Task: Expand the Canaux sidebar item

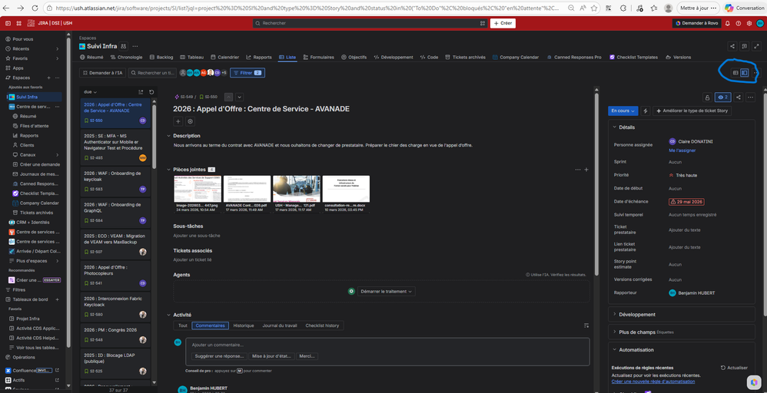Action: [57, 154]
